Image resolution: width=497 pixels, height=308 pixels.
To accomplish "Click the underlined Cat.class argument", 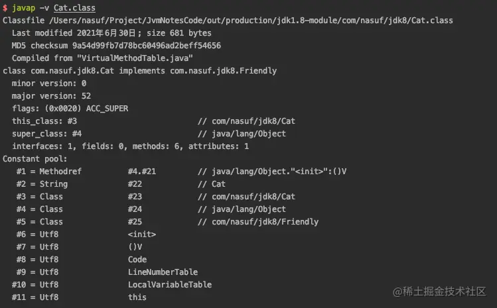I will click(74, 9).
